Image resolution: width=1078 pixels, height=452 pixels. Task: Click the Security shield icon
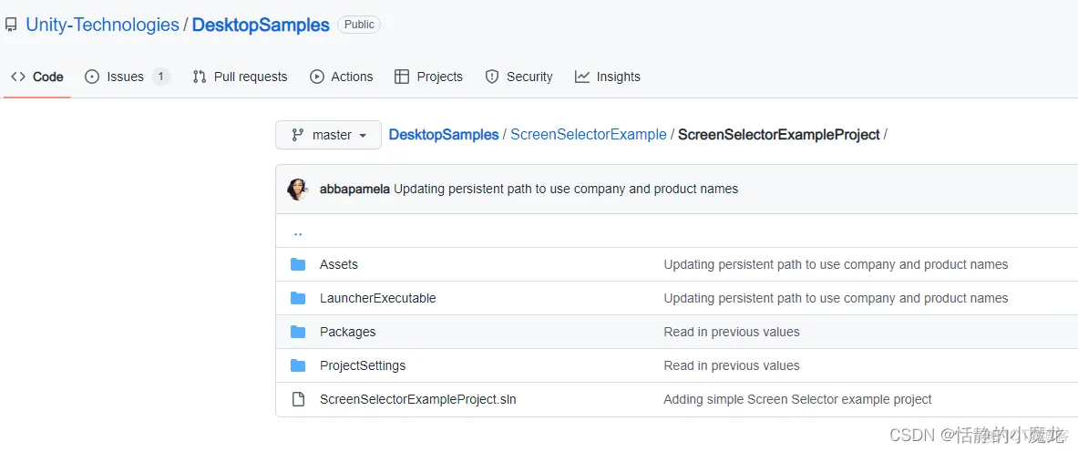[x=491, y=77]
